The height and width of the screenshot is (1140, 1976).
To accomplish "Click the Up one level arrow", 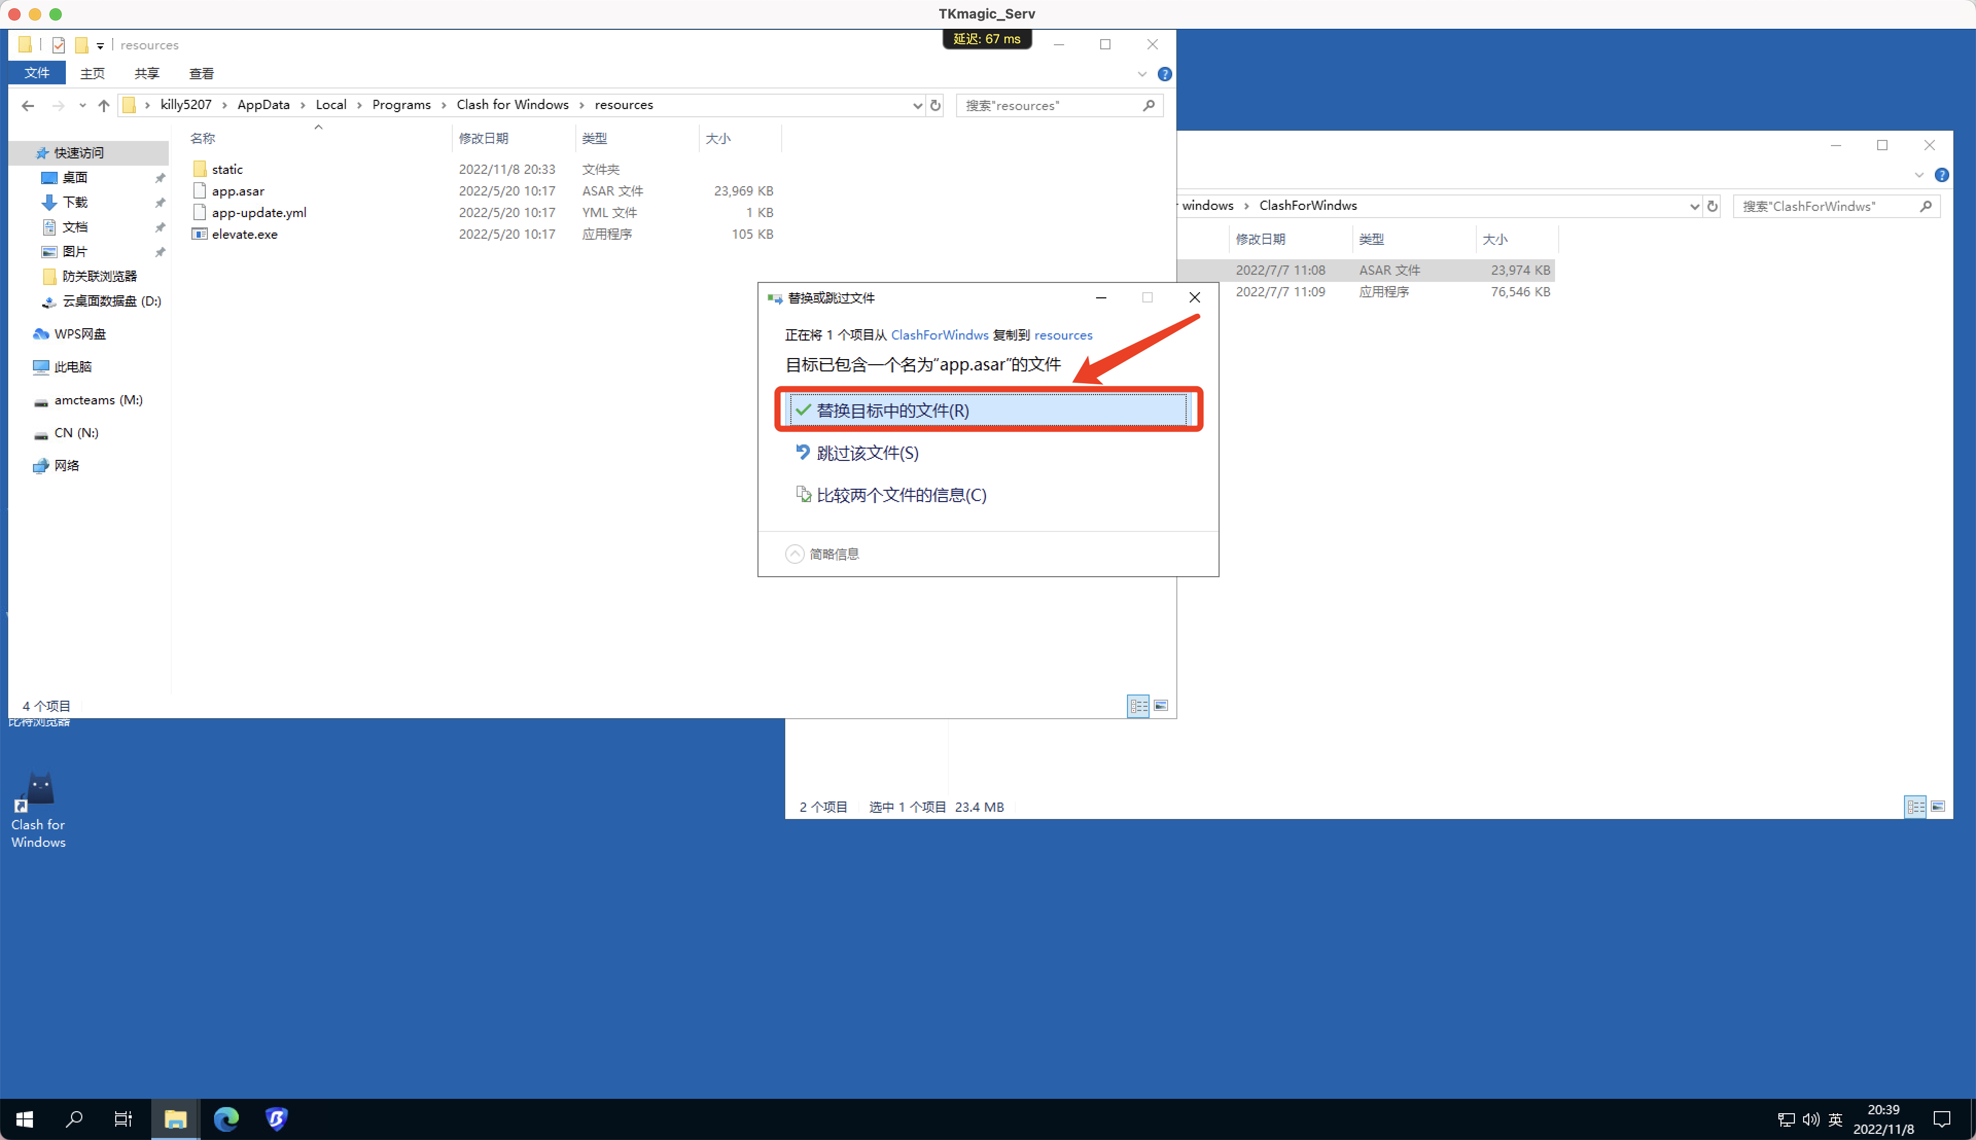I will 103,105.
